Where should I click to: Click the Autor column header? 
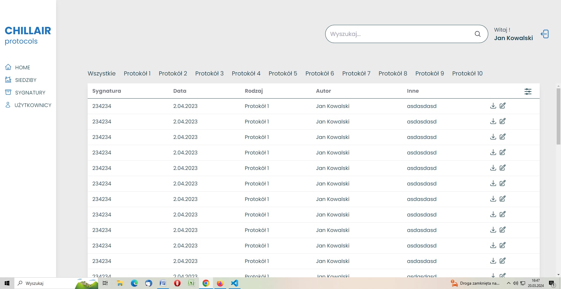323,91
